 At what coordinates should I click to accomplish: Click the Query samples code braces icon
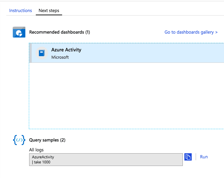pos(19,140)
